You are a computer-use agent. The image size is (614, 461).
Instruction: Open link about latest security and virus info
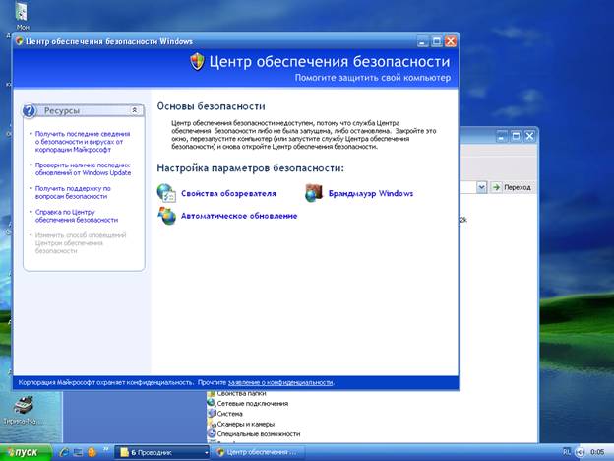(x=83, y=142)
